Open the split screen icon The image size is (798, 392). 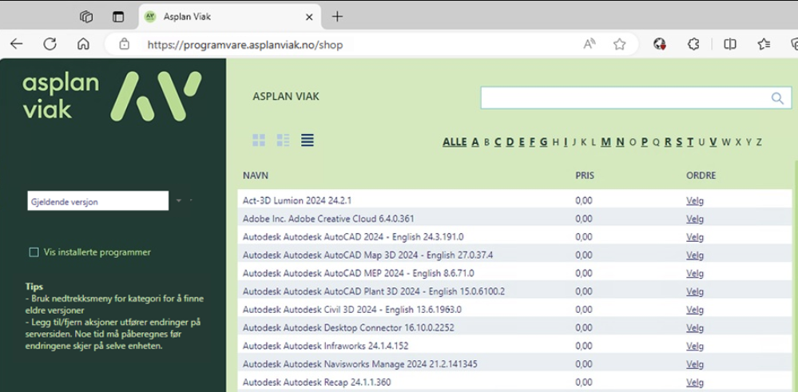coord(730,44)
